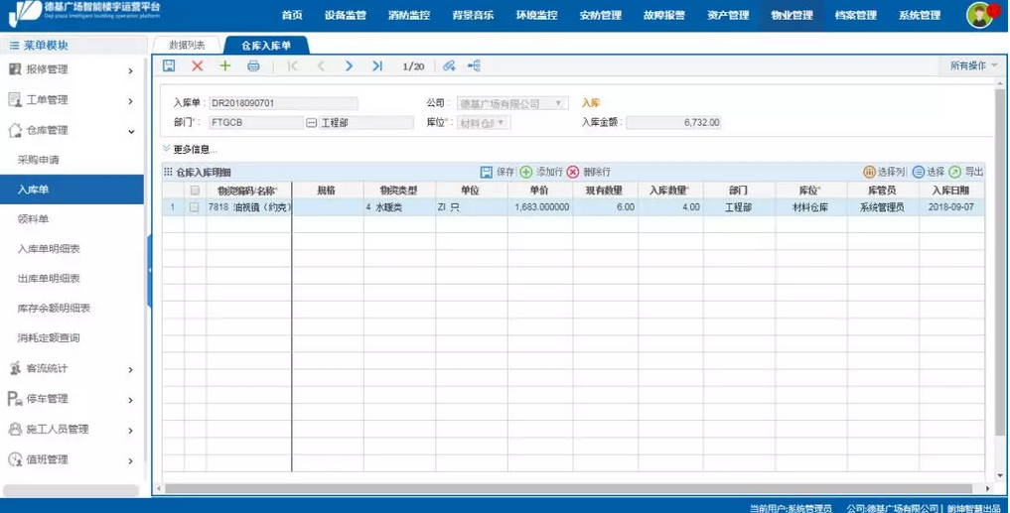This screenshot has width=1010, height=513.
Task: Click the attachment paperclip toolbar icon
Action: (x=449, y=65)
